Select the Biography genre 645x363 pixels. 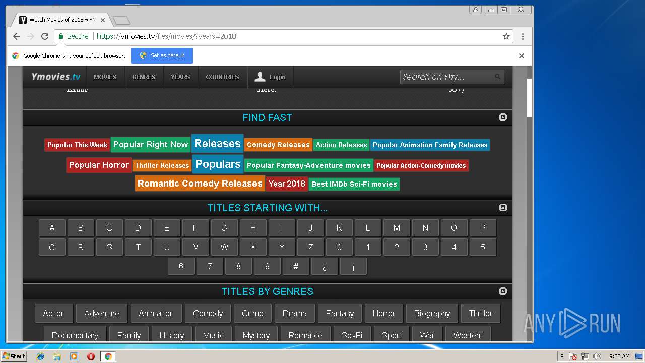(x=432, y=313)
